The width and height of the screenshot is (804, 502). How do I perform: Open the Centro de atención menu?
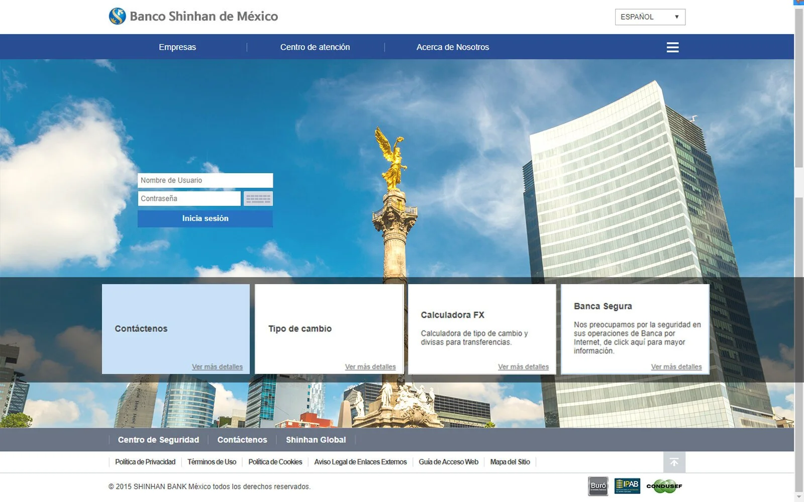(315, 47)
